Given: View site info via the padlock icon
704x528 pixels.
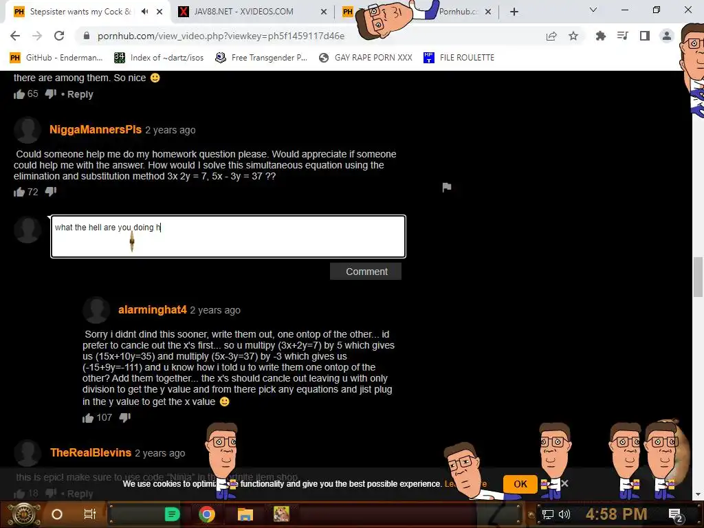Looking at the screenshot, I should [87, 36].
